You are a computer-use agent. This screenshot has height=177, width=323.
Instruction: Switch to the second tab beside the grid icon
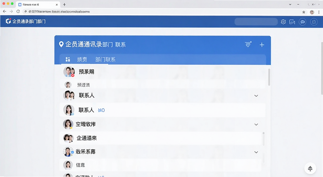82,60
